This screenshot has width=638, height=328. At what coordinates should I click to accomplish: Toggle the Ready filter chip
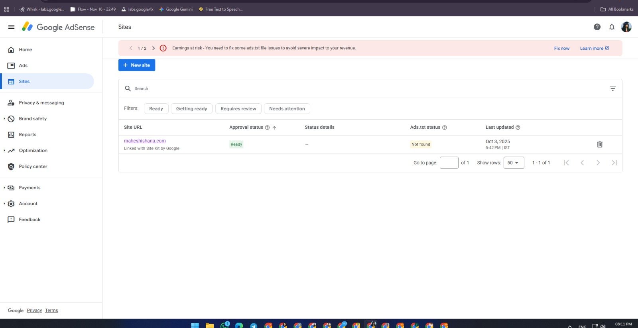click(x=156, y=109)
